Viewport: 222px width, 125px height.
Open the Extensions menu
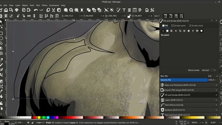[x=54, y=6]
